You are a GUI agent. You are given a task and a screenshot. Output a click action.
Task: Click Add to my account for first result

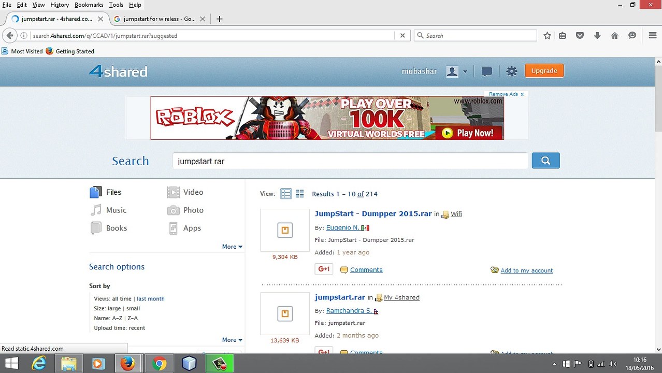coord(526,270)
